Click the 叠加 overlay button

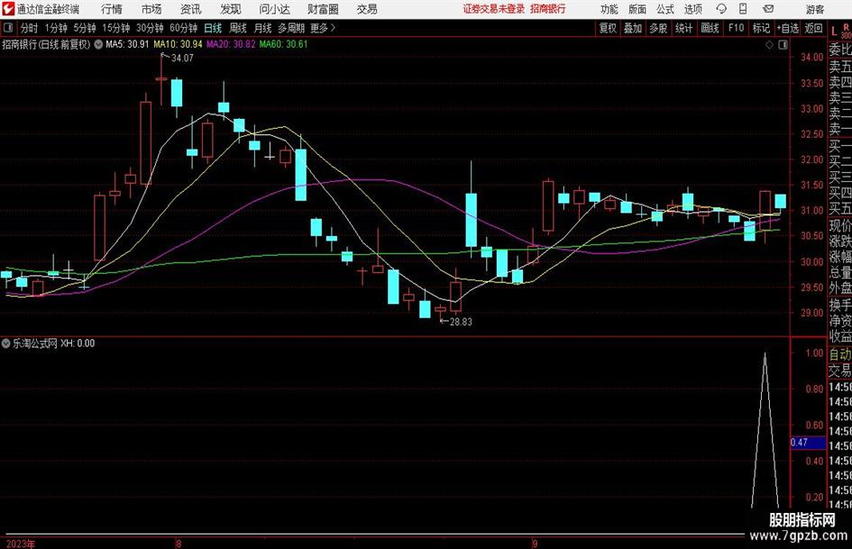pos(633,28)
